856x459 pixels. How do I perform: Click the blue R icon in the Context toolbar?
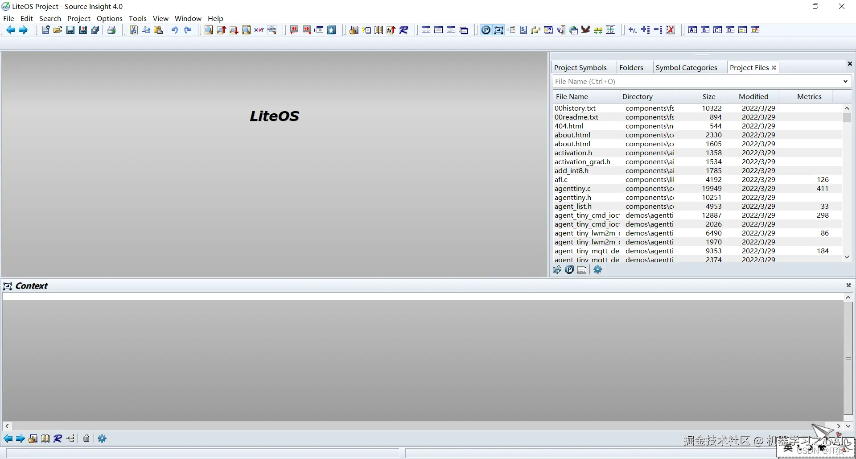(x=58, y=438)
